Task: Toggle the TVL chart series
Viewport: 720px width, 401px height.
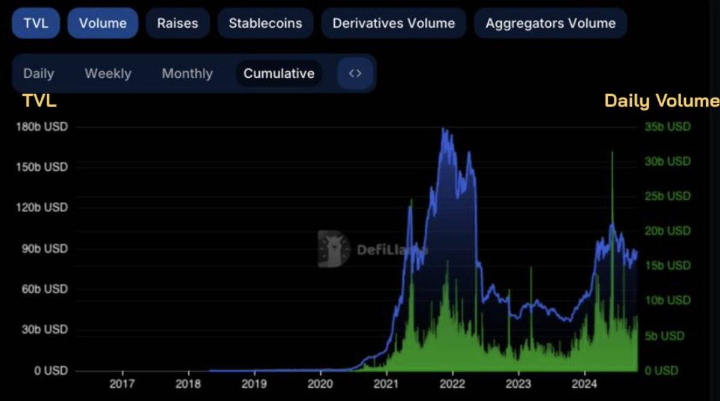Action: click(x=36, y=23)
